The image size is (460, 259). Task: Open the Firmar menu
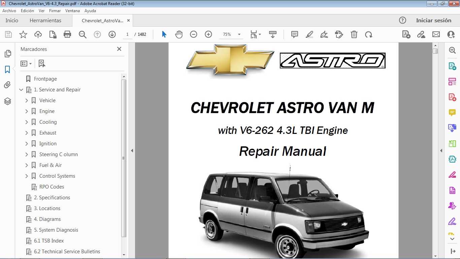tap(55, 11)
